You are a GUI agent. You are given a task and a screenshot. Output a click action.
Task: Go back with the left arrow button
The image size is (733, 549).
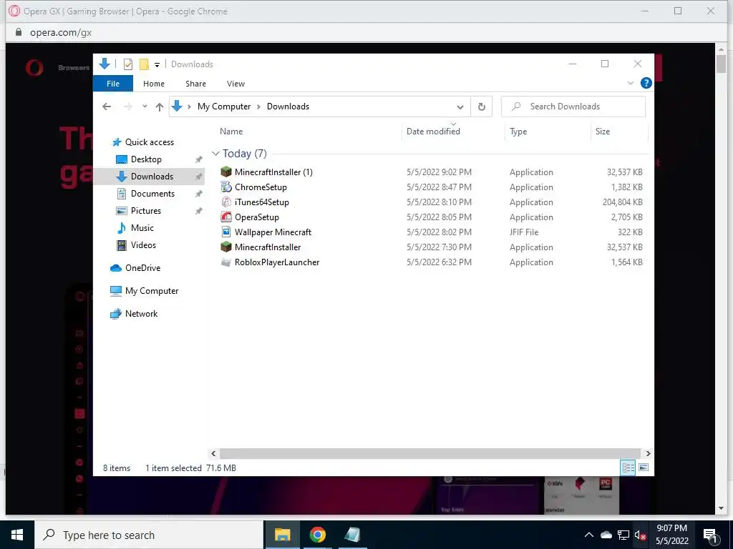point(107,107)
